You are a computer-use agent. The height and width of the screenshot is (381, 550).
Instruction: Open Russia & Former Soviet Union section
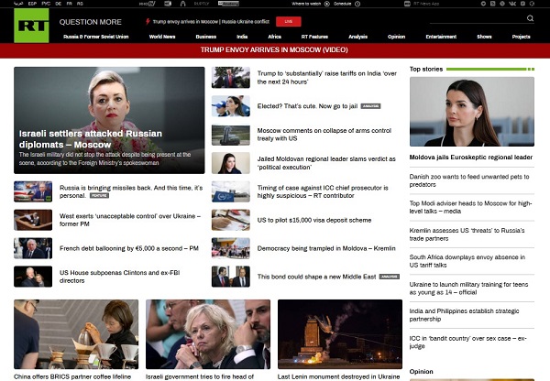tap(95, 37)
